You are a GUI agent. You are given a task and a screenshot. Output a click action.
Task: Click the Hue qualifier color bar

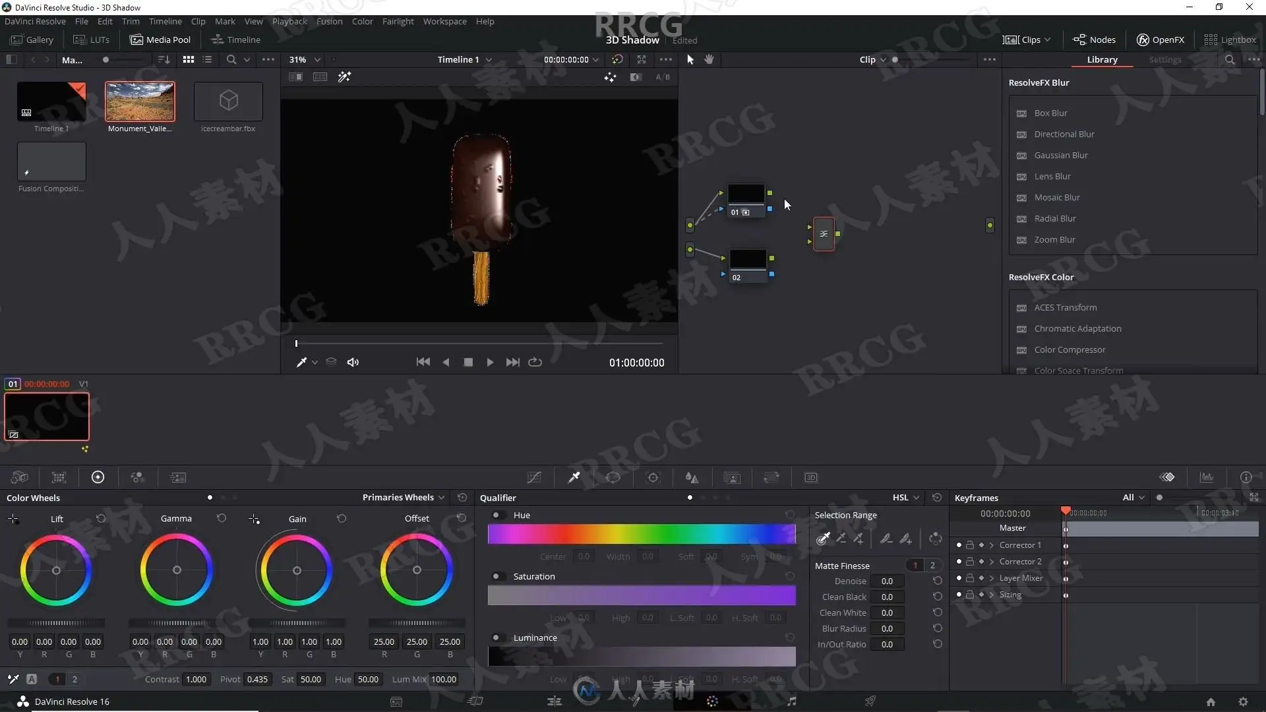point(642,534)
